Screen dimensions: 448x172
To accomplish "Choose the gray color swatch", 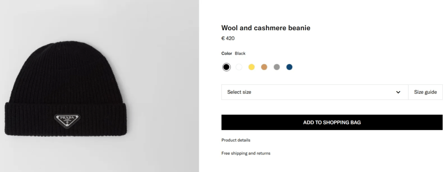I will click(276, 67).
